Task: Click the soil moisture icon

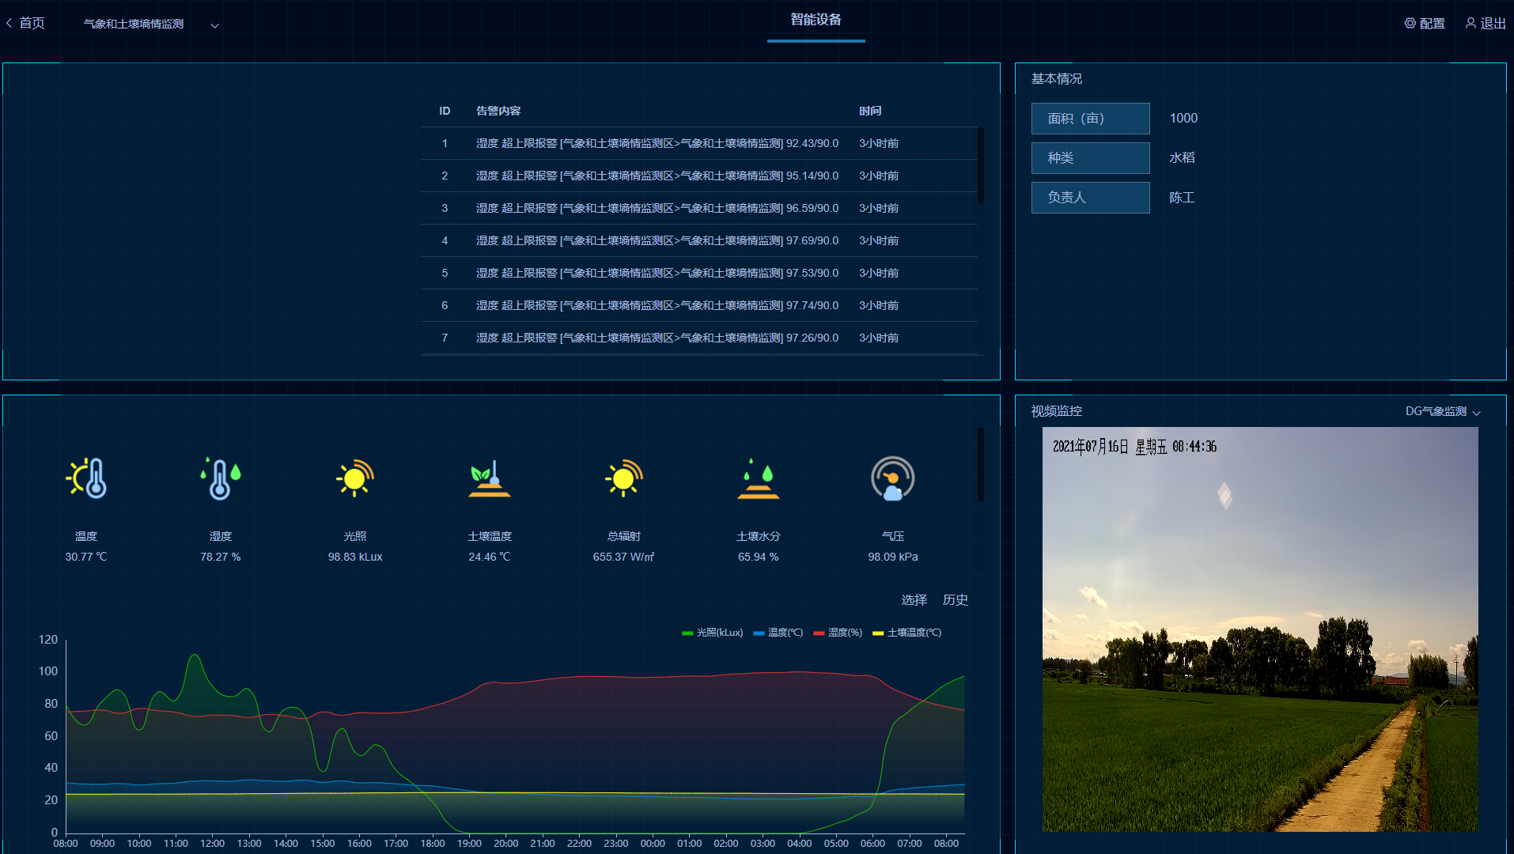Action: coord(758,478)
